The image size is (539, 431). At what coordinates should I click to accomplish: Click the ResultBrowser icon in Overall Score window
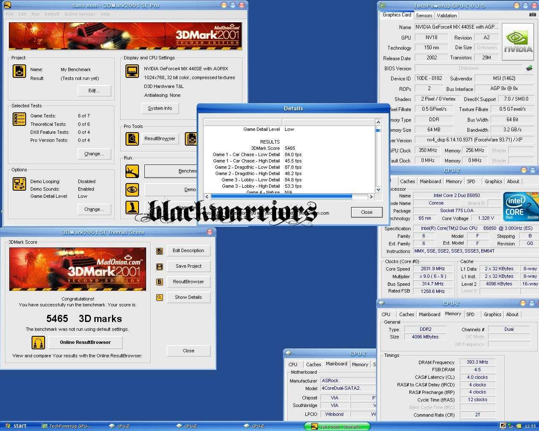click(x=160, y=282)
